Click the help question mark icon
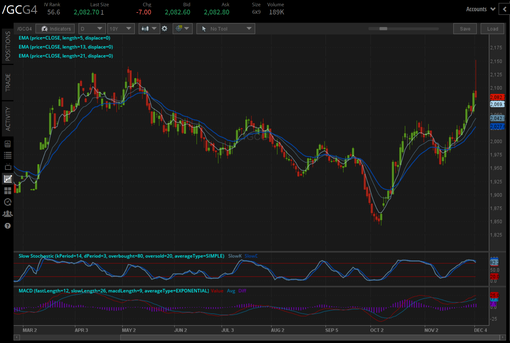Screen dimensions: 510x343 [x=8, y=226]
